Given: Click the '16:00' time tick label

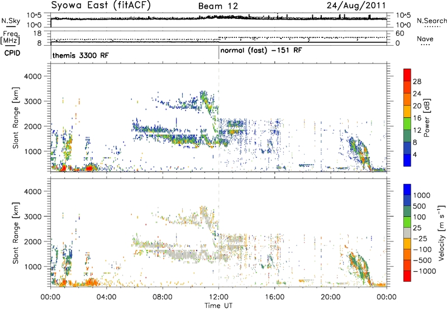Looking at the screenshot, I should tap(274, 297).
